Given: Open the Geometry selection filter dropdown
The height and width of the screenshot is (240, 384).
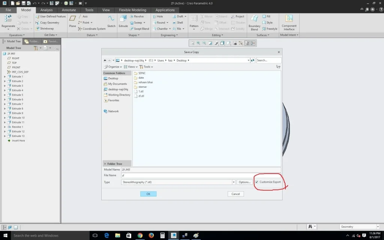Looking at the screenshot, I should [x=378, y=227].
